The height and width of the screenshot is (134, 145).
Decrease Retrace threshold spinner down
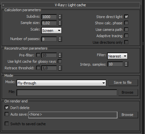(x=60, y=69)
